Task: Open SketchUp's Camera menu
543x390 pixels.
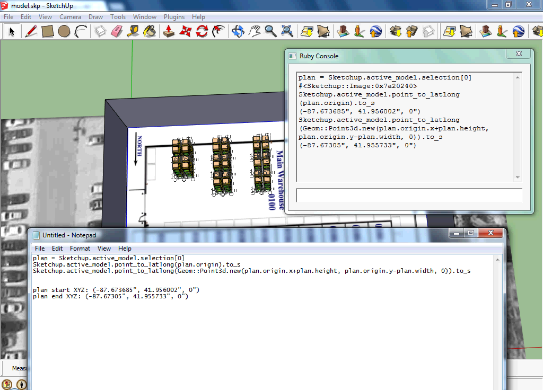Action: (x=70, y=17)
